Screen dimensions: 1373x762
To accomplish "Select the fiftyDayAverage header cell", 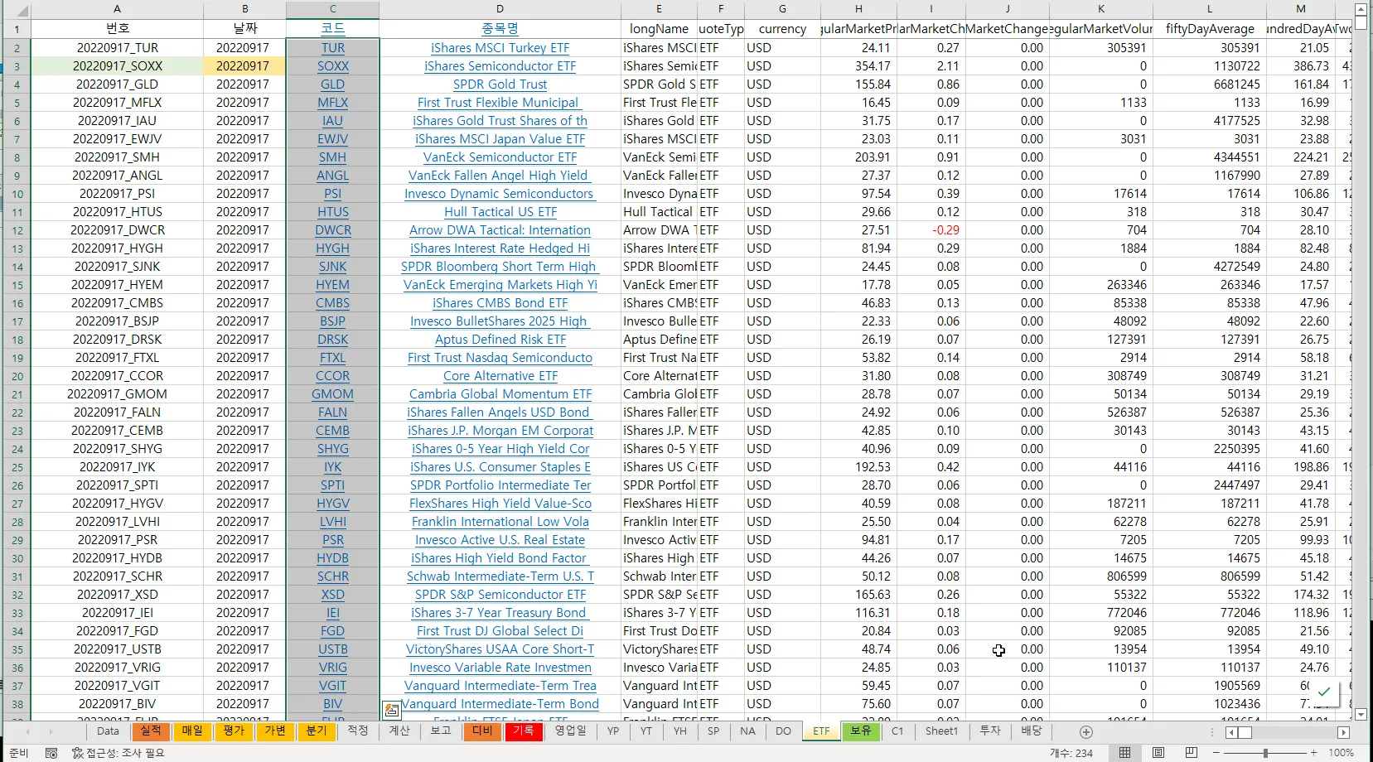I will click(x=1210, y=29).
